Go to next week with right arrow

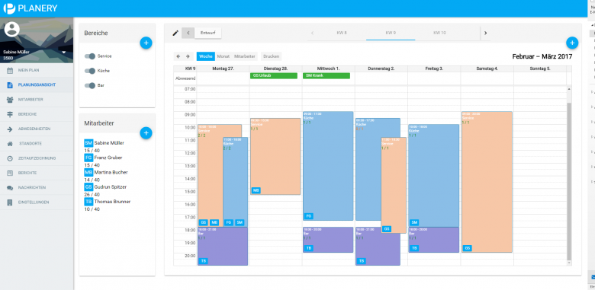tap(188, 56)
